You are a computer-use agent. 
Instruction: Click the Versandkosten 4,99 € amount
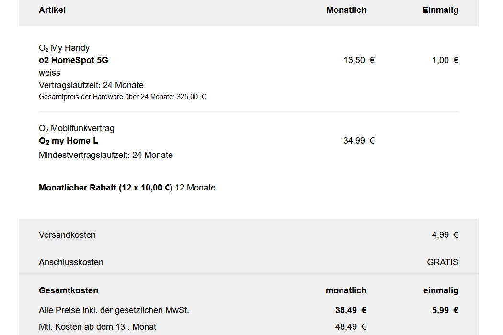point(445,235)
